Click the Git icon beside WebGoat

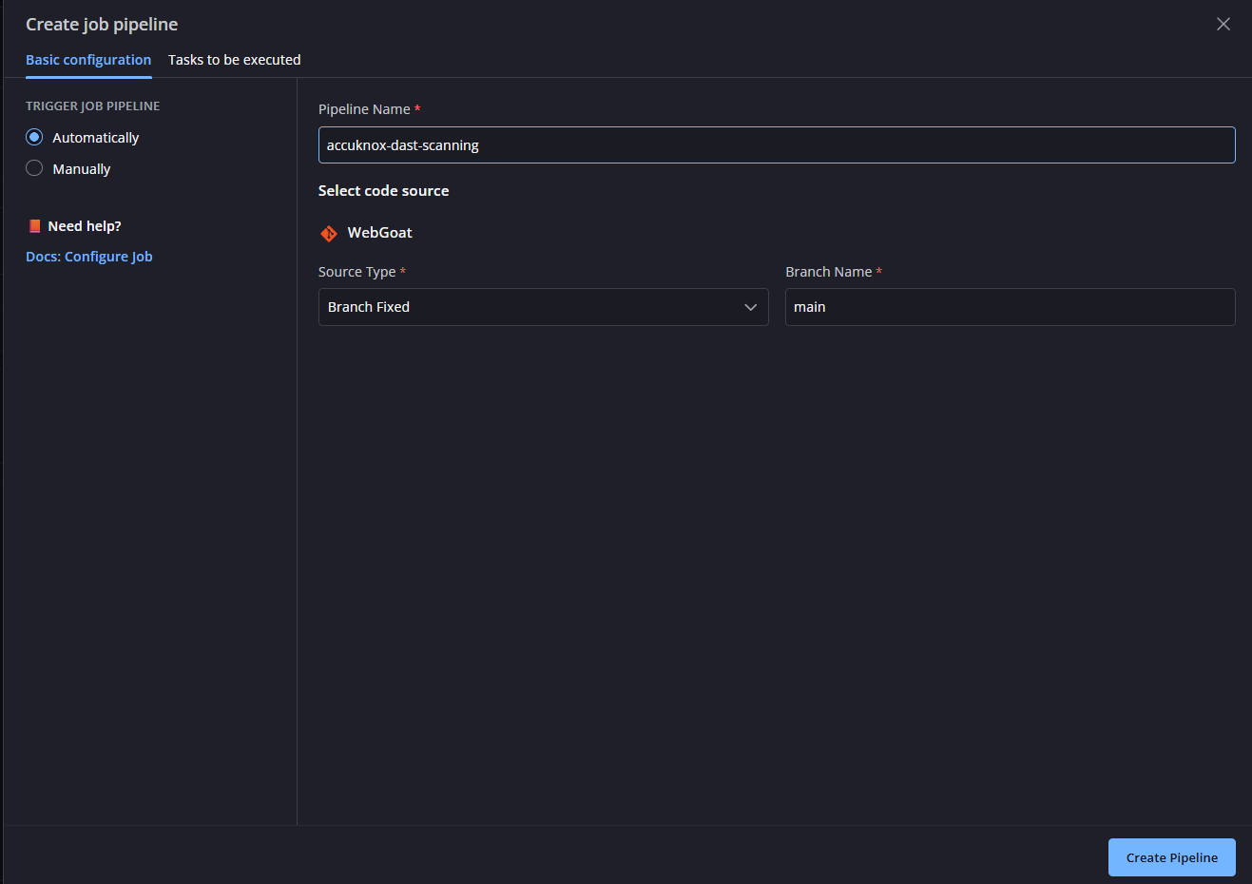(329, 233)
